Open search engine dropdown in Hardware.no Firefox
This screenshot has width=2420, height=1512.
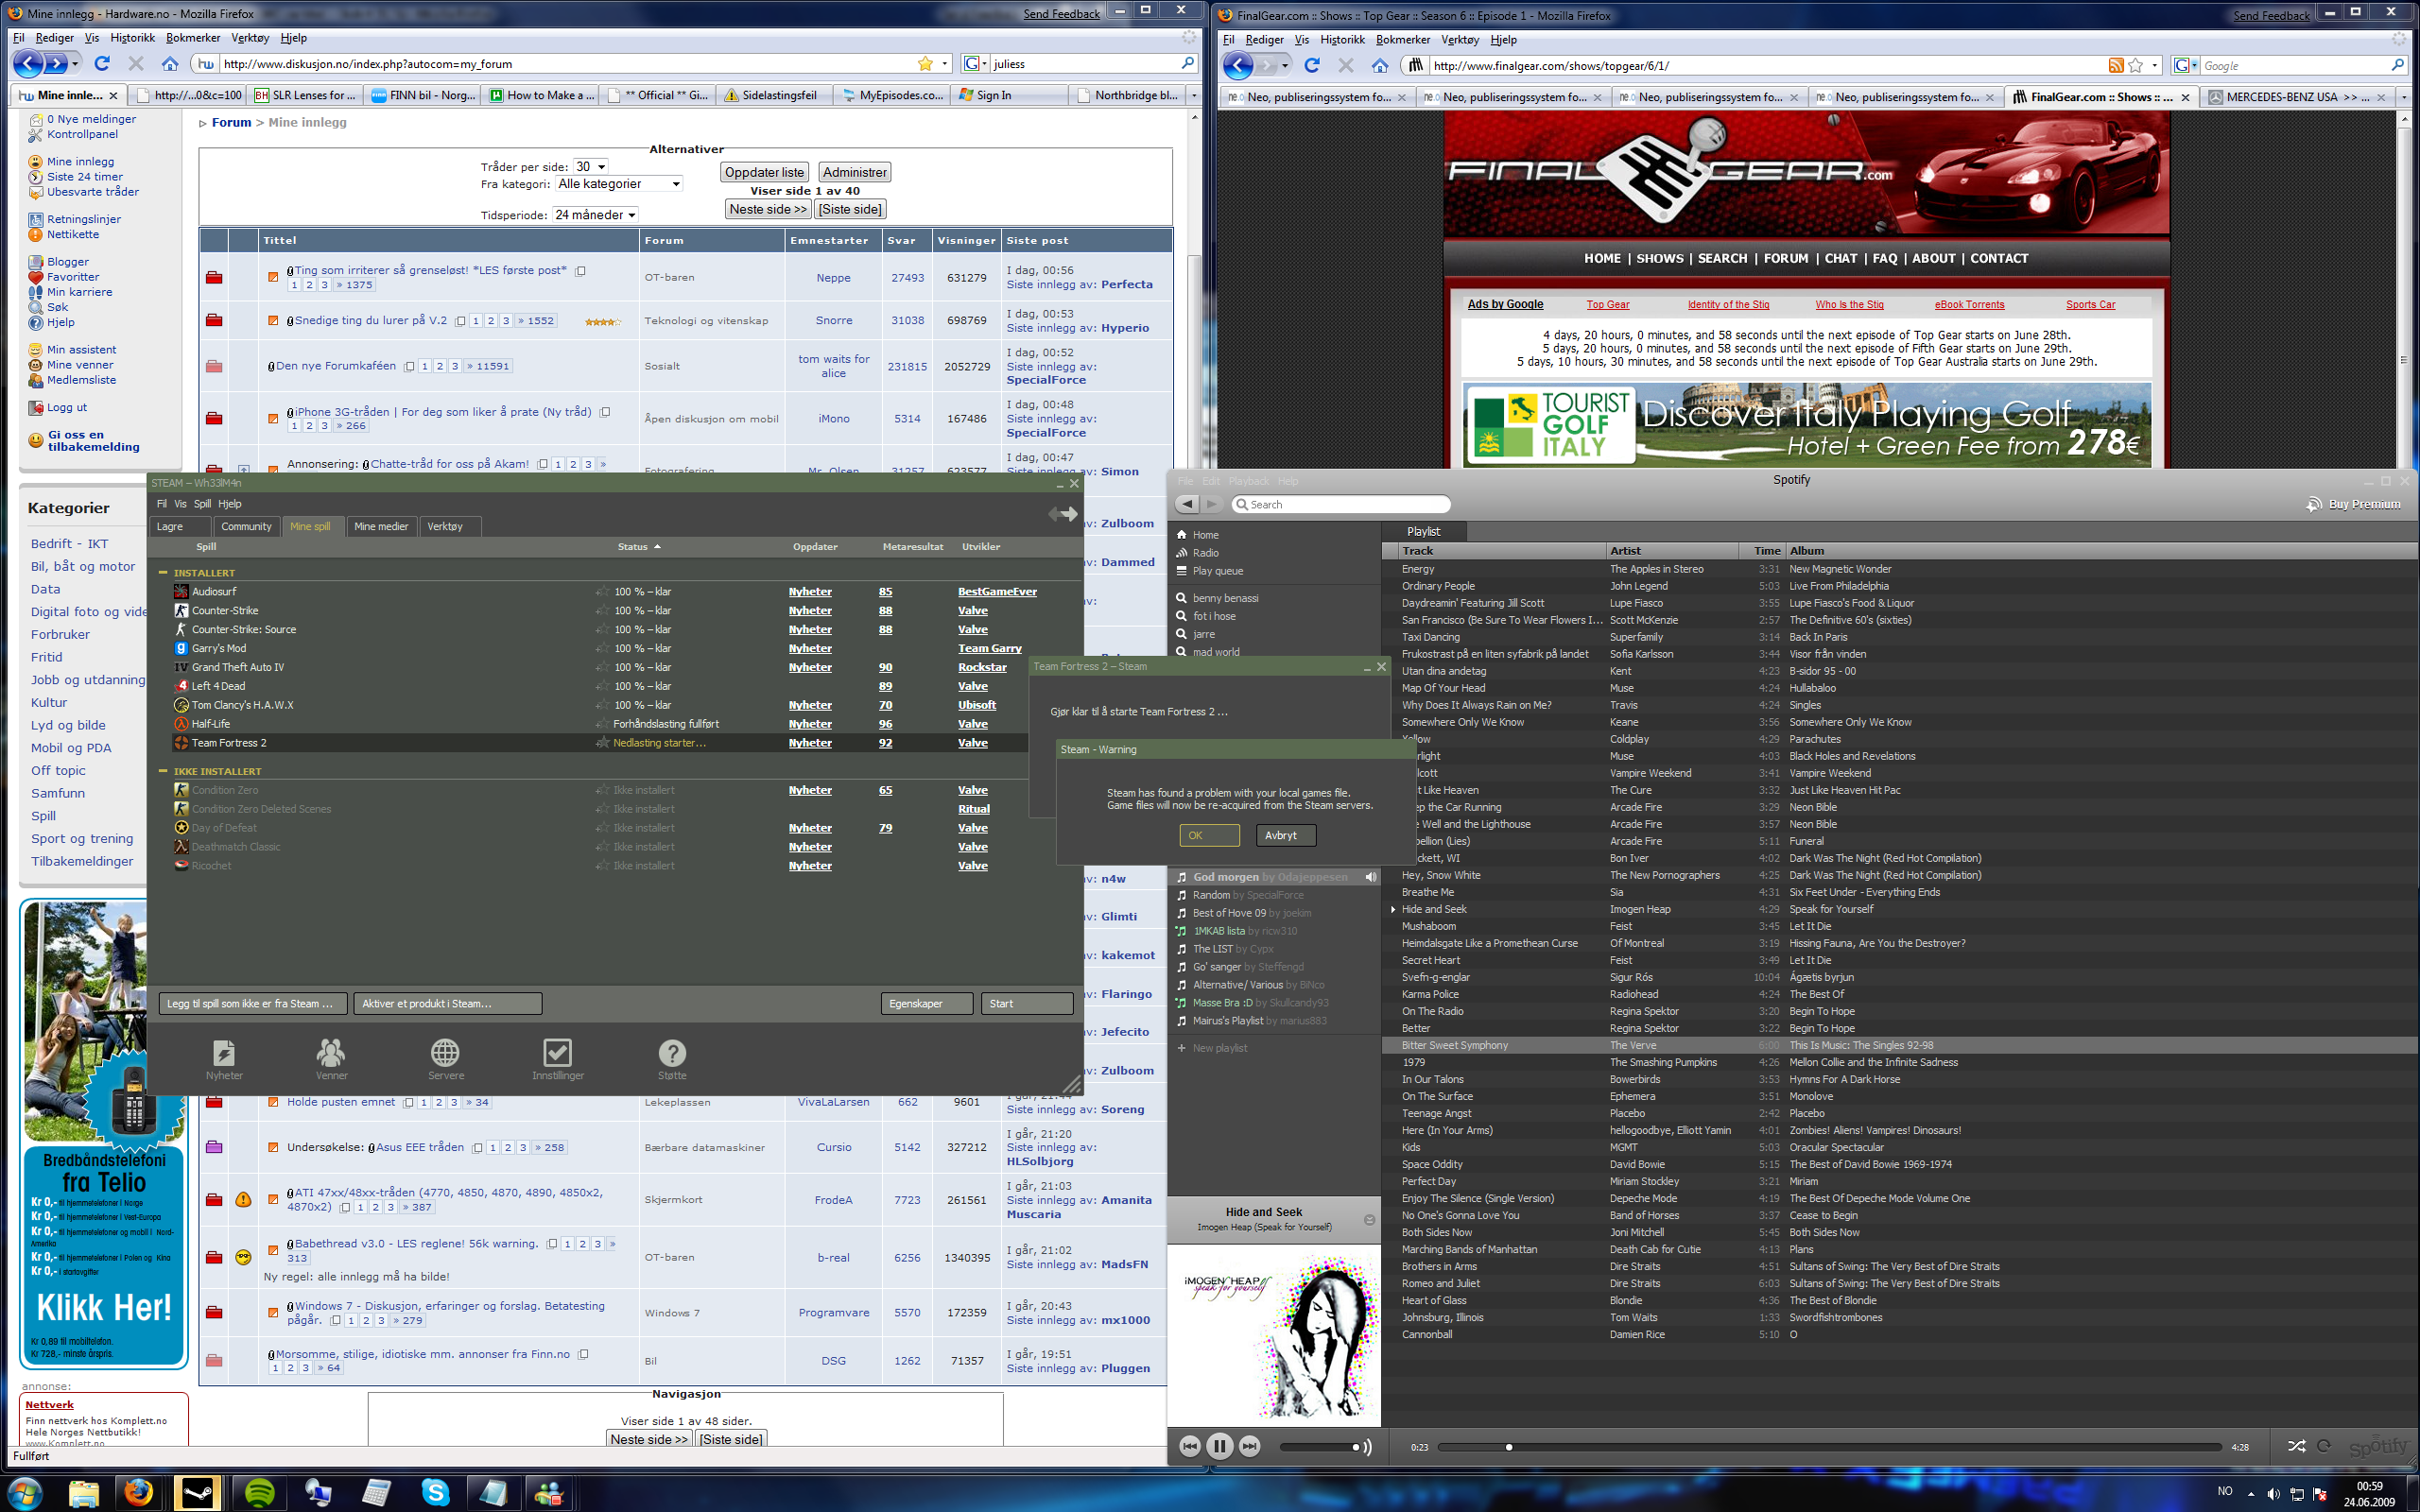[x=984, y=63]
